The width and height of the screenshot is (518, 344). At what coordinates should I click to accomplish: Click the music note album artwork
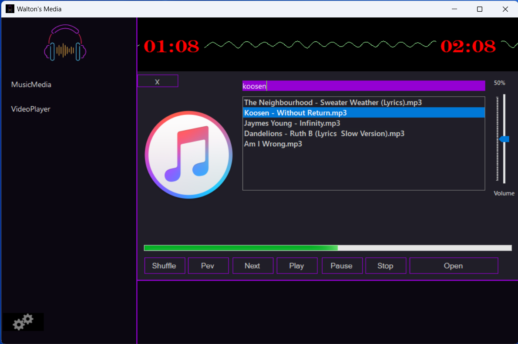(188, 155)
